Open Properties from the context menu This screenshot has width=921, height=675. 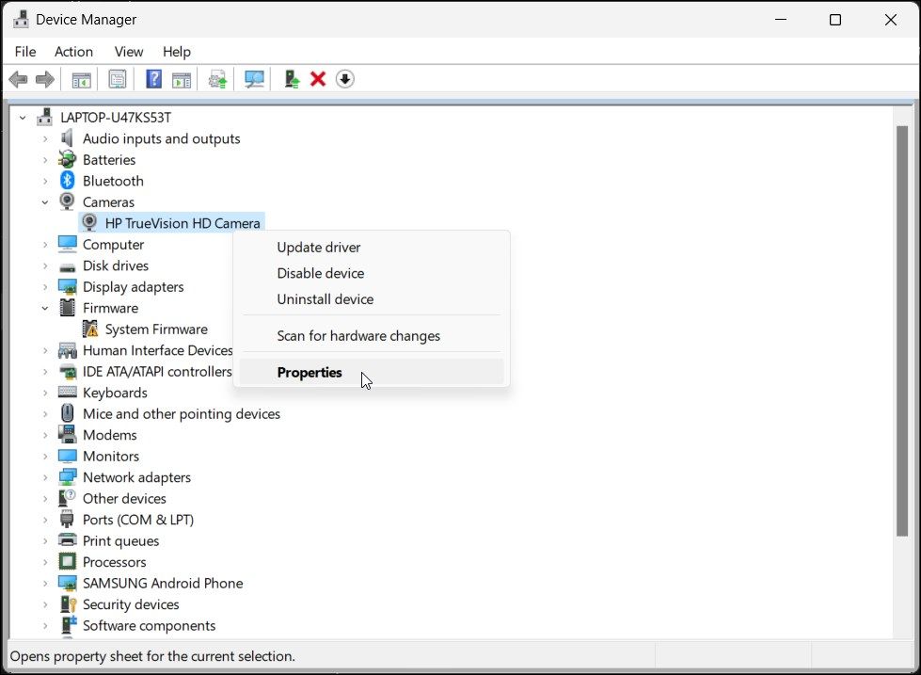pos(372,372)
